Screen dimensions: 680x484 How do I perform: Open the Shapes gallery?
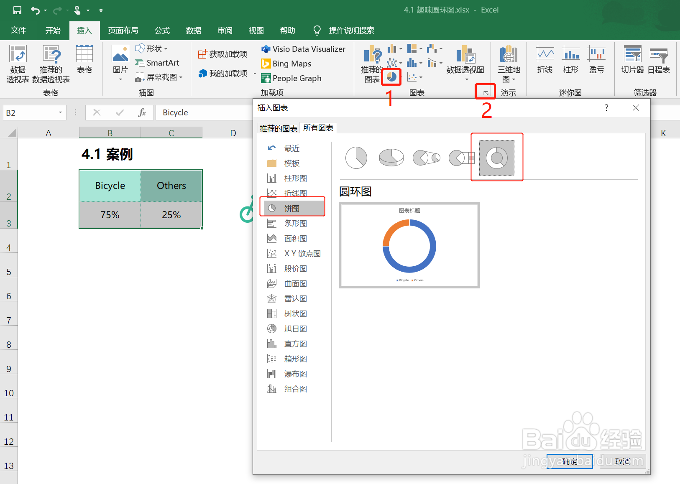pos(151,49)
